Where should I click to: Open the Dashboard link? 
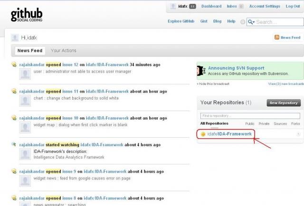click(211, 6)
